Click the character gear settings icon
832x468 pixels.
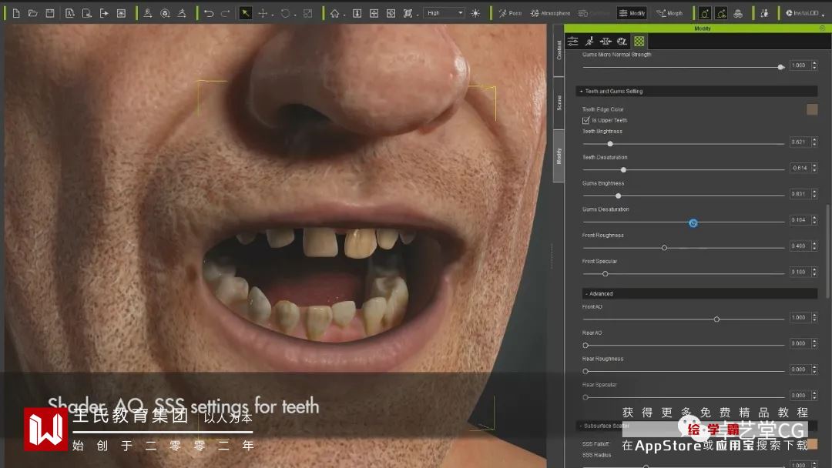pyautogui.click(x=764, y=13)
